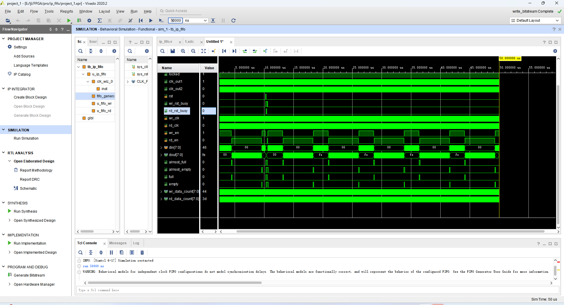
Task: Click the Tcl command input field
Action: (317, 290)
